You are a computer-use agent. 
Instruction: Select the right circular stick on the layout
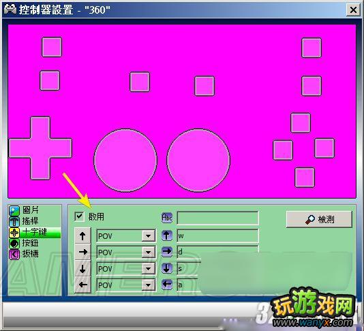click(x=198, y=160)
